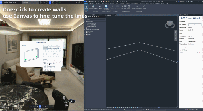Click the Refresh icon in LCC Overlay group

pyautogui.click(x=144, y=7)
